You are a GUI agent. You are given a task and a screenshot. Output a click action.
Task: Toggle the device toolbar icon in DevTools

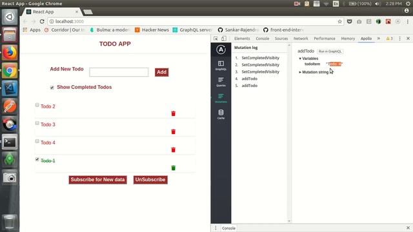coord(224,39)
